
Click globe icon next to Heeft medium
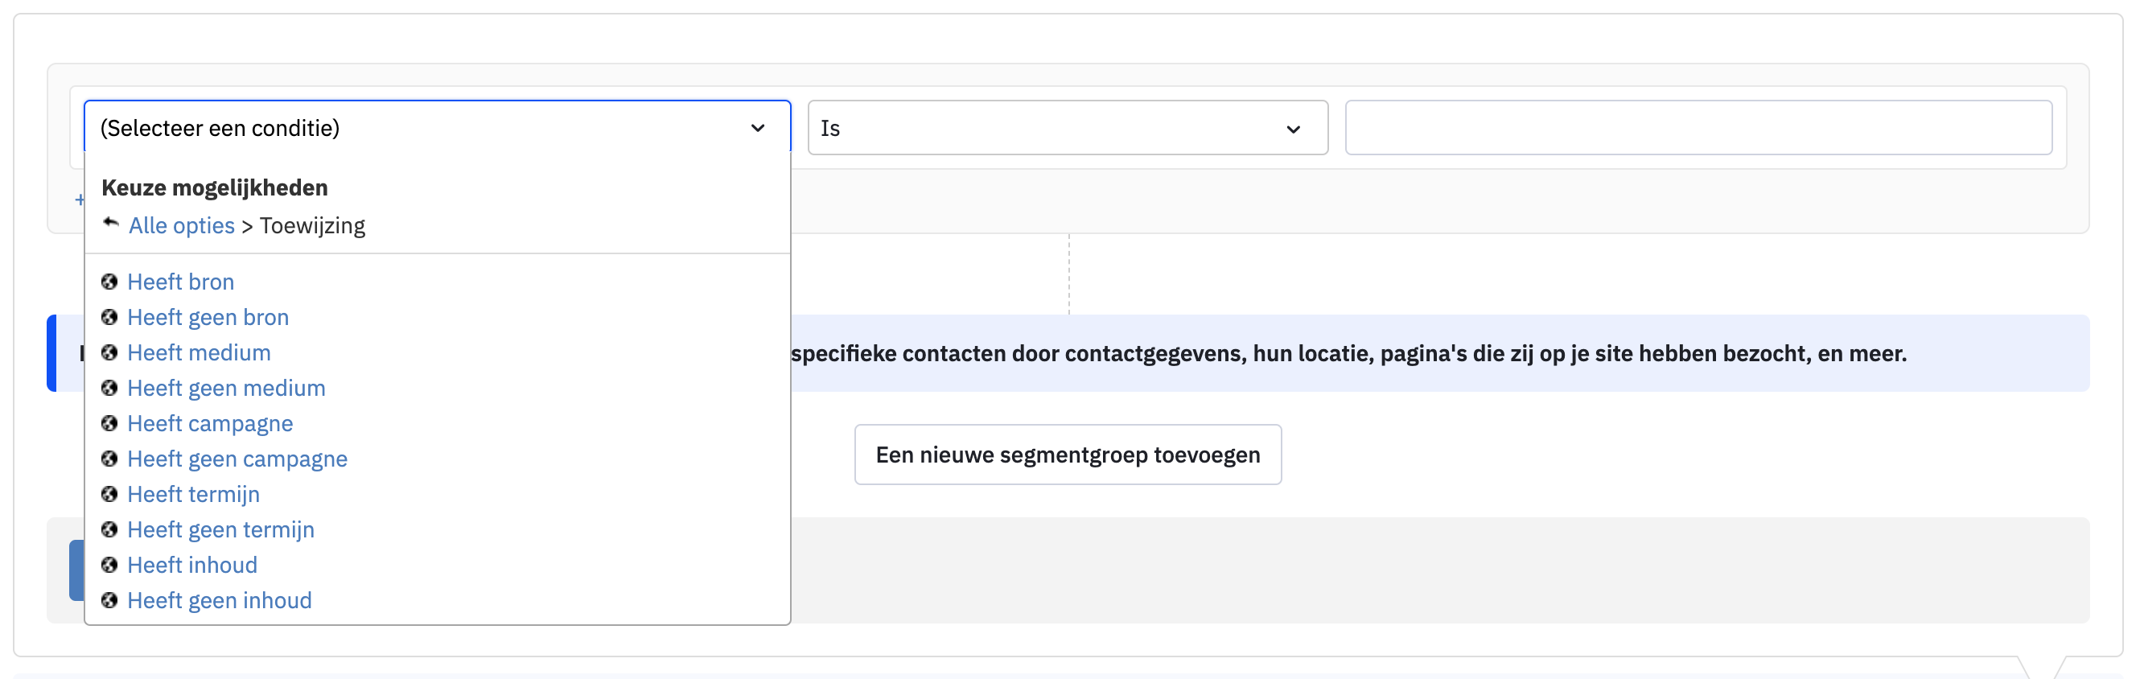click(x=109, y=352)
